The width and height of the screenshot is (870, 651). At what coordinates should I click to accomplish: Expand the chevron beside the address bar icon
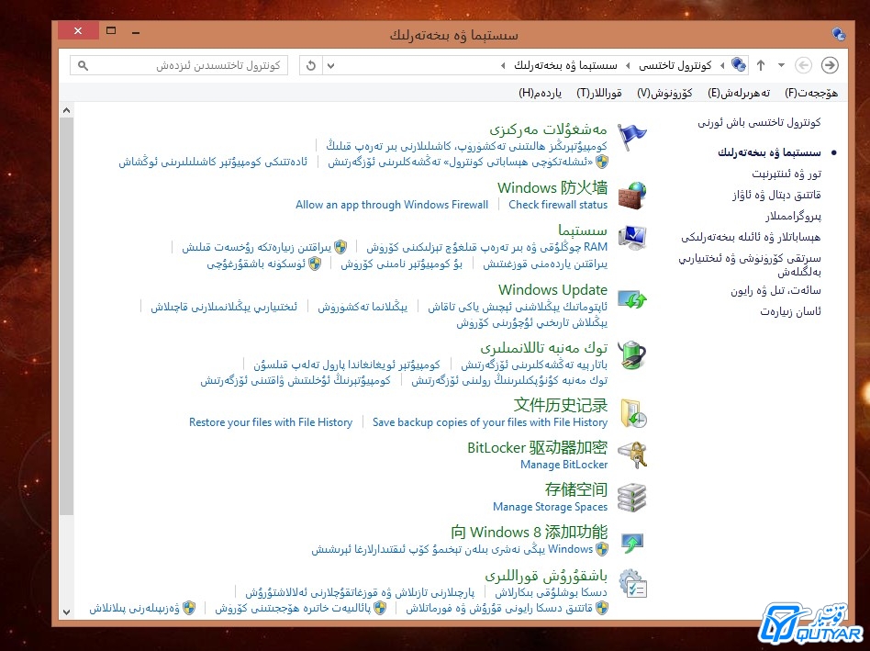722,65
